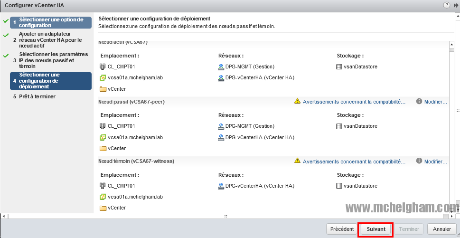Click vCenter folder icon under Nœud actif

[x=103, y=89]
